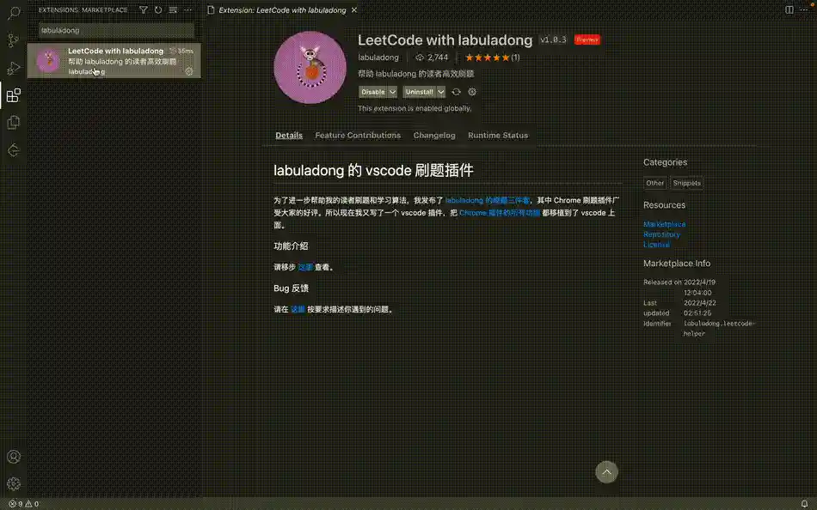
Task: Open the 这里 link under Bug 反馈
Action: [298, 309]
